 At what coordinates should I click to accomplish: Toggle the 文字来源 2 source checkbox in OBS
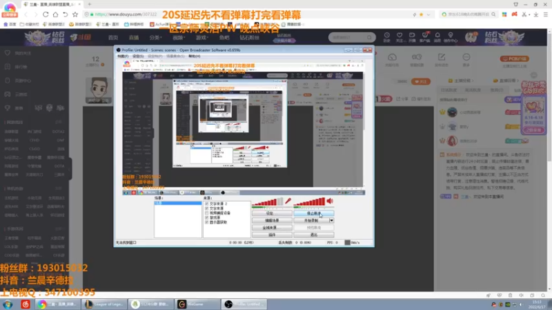[x=206, y=204]
